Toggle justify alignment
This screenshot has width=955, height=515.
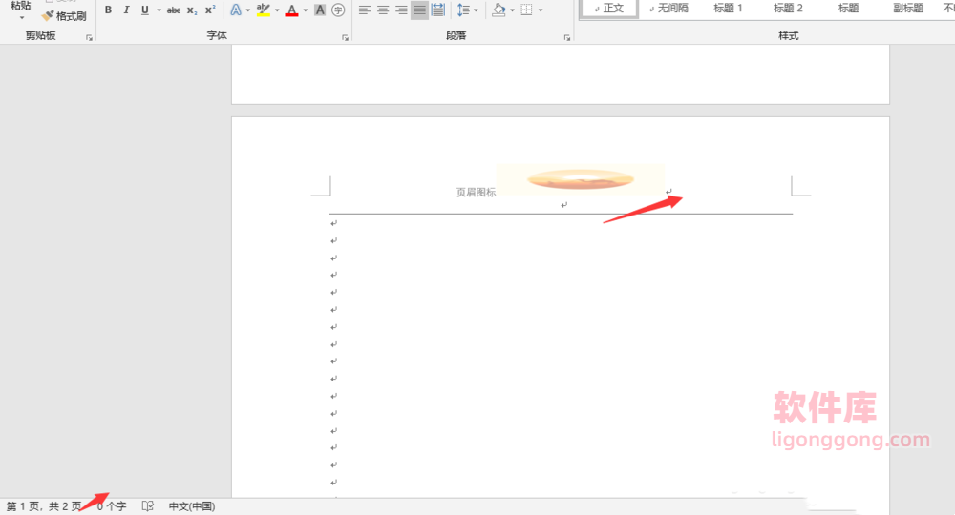(419, 10)
